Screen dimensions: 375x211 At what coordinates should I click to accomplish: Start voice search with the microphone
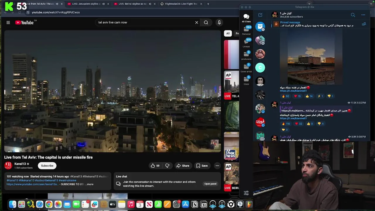tap(219, 23)
